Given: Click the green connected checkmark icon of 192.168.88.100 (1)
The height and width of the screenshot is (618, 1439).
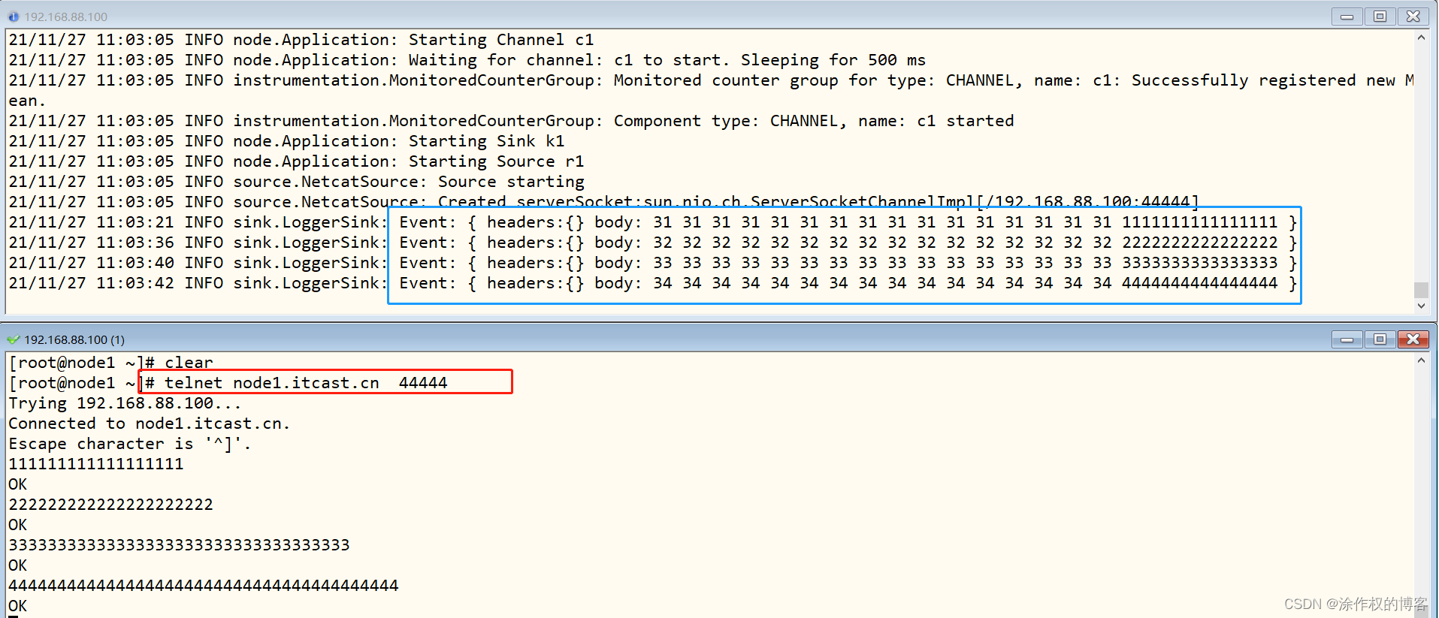Looking at the screenshot, I should pyautogui.click(x=14, y=339).
